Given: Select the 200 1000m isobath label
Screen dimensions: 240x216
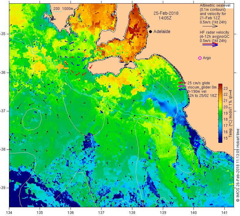Looking at the screenshot, I should (63, 9).
